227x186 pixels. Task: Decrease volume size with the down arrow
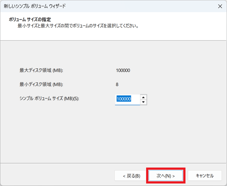(144, 102)
